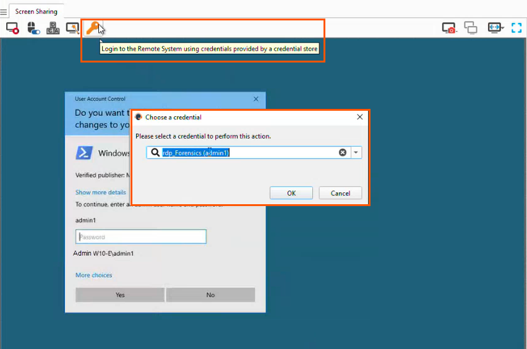Open the scaling view dropdown icon
Image resolution: width=527 pixels, height=349 pixels.
[x=495, y=28]
